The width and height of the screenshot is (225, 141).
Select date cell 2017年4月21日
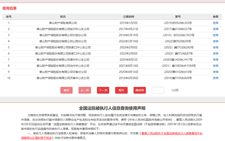(129, 29)
